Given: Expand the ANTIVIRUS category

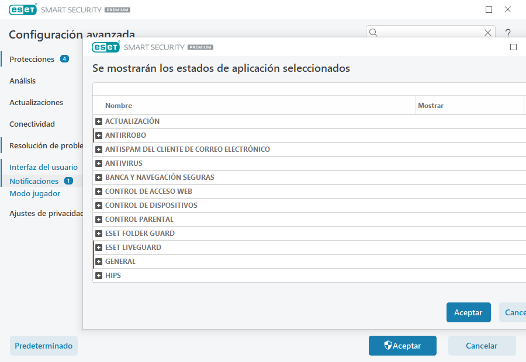Looking at the screenshot, I should point(98,163).
